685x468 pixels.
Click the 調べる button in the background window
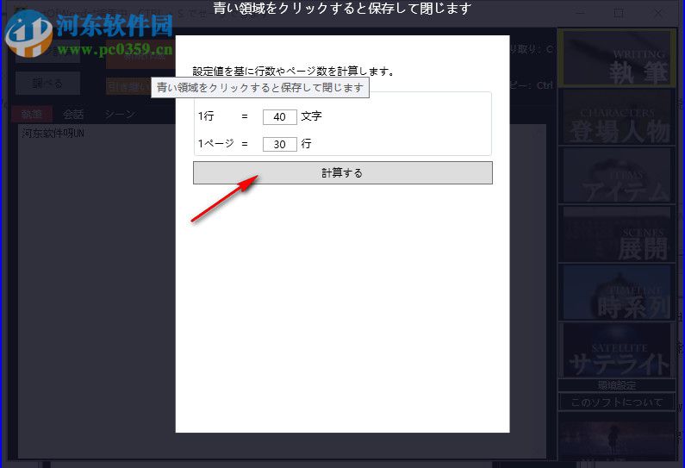point(47,83)
